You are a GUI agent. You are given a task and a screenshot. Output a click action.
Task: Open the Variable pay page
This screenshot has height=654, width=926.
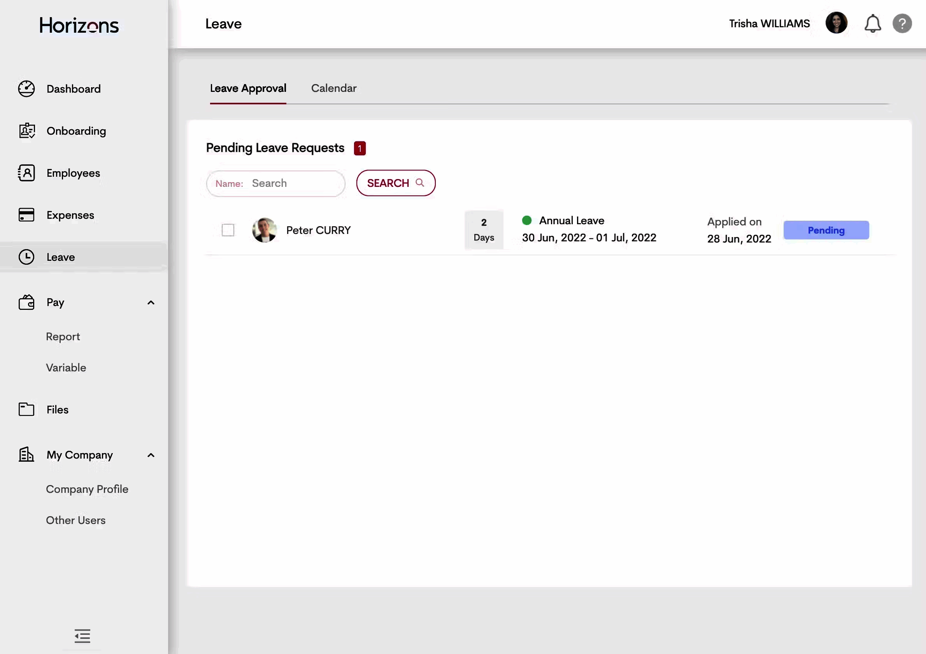[66, 367]
